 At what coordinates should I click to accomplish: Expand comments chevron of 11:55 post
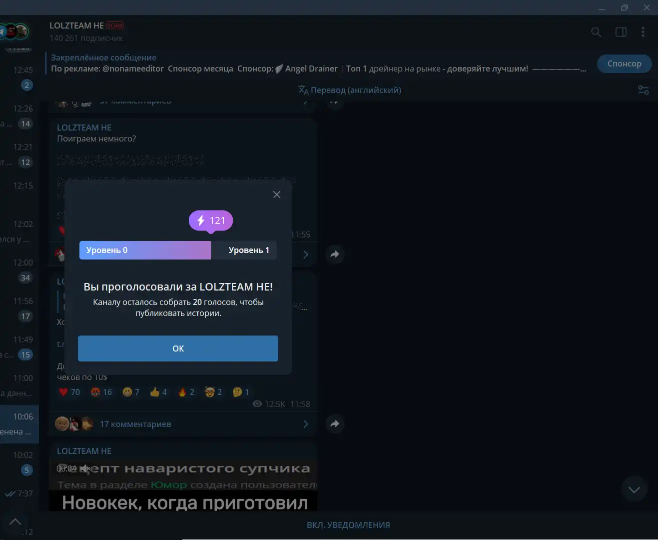[306, 254]
